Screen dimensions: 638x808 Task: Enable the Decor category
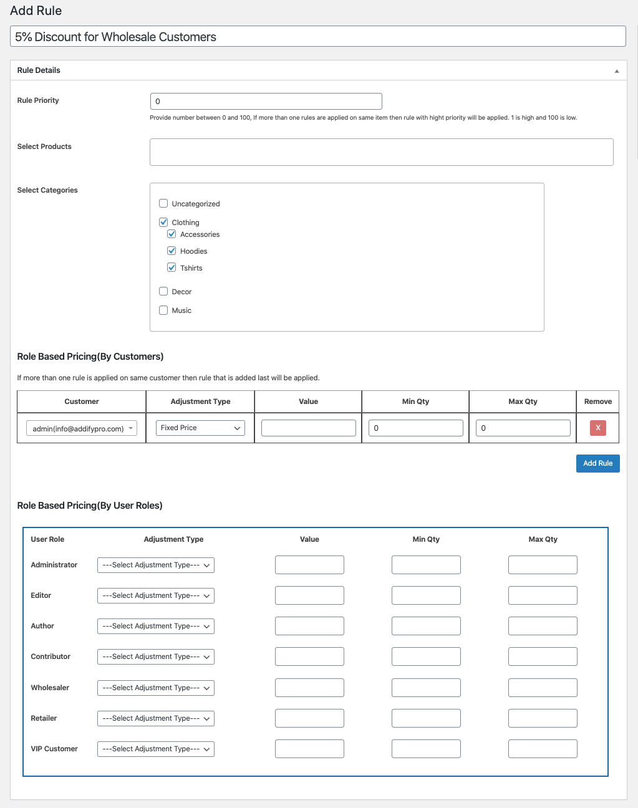[x=163, y=291]
